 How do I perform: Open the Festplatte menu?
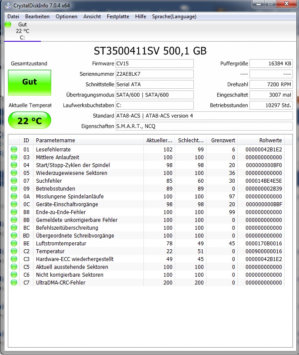pyautogui.click(x=118, y=17)
